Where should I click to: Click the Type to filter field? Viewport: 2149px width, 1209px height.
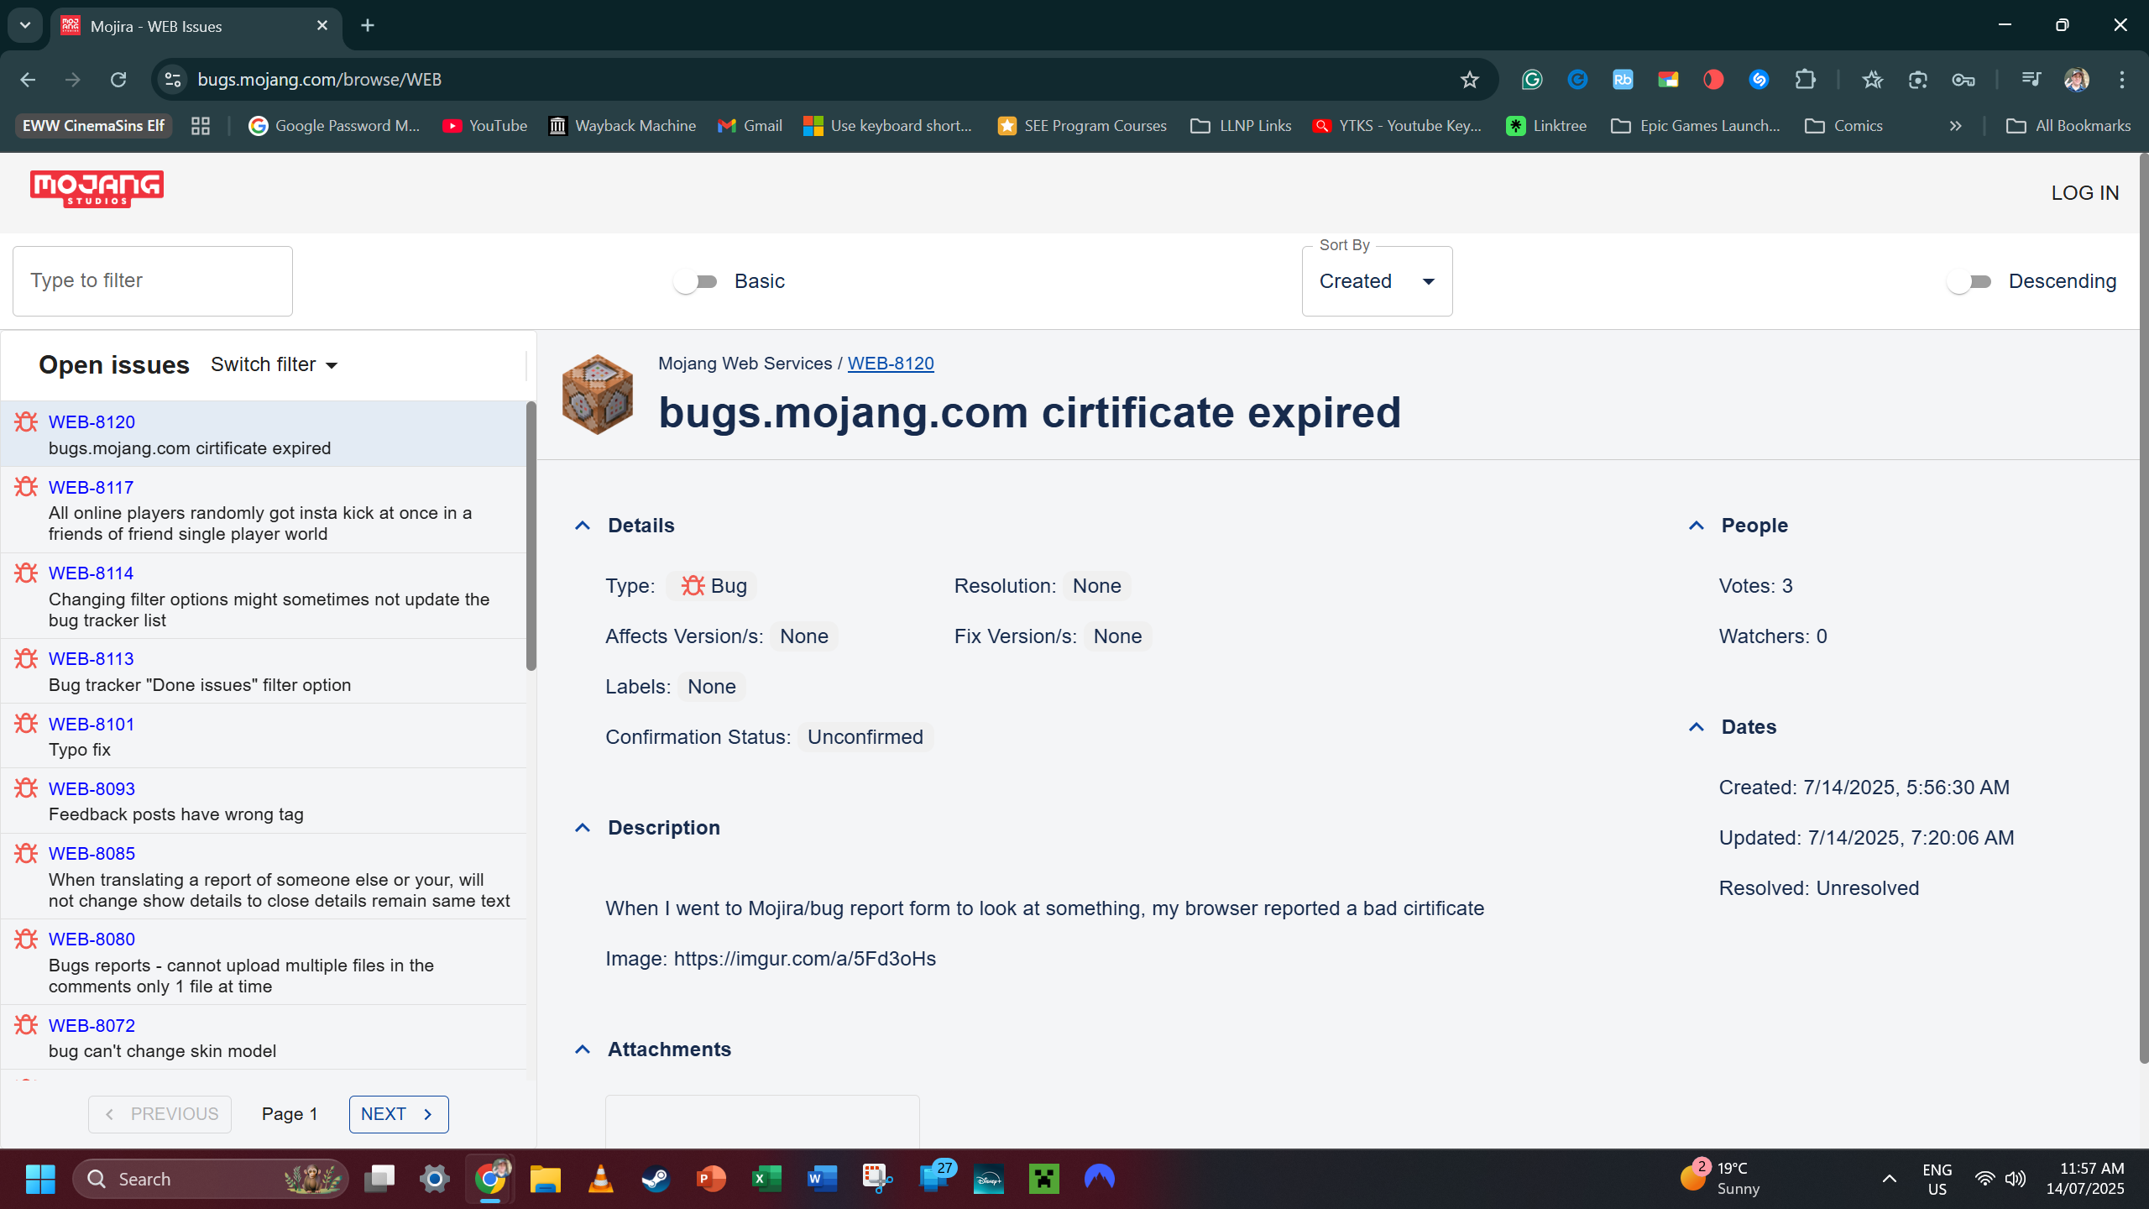pos(153,281)
